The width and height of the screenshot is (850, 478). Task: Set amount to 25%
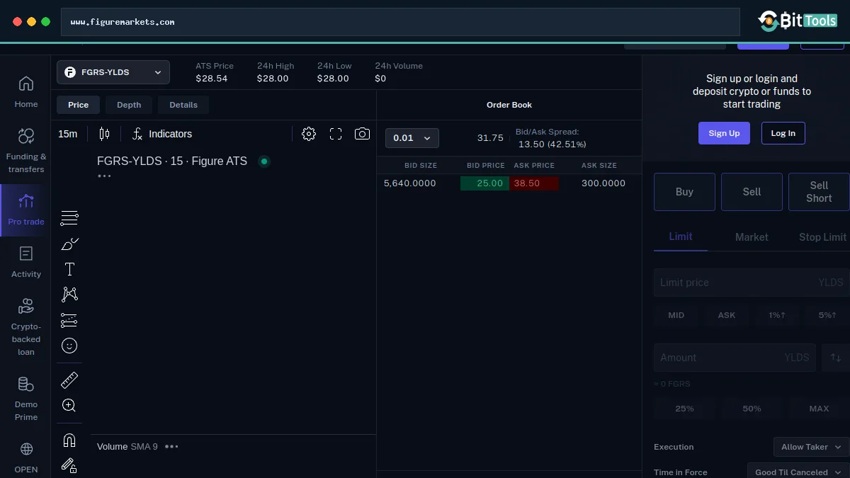[685, 409]
